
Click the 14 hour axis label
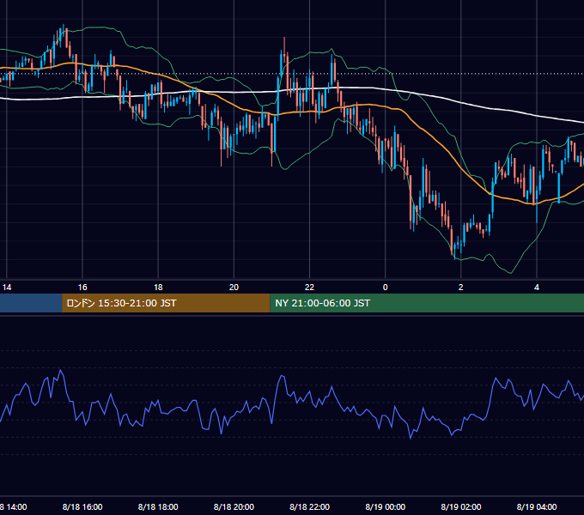pyautogui.click(x=7, y=288)
